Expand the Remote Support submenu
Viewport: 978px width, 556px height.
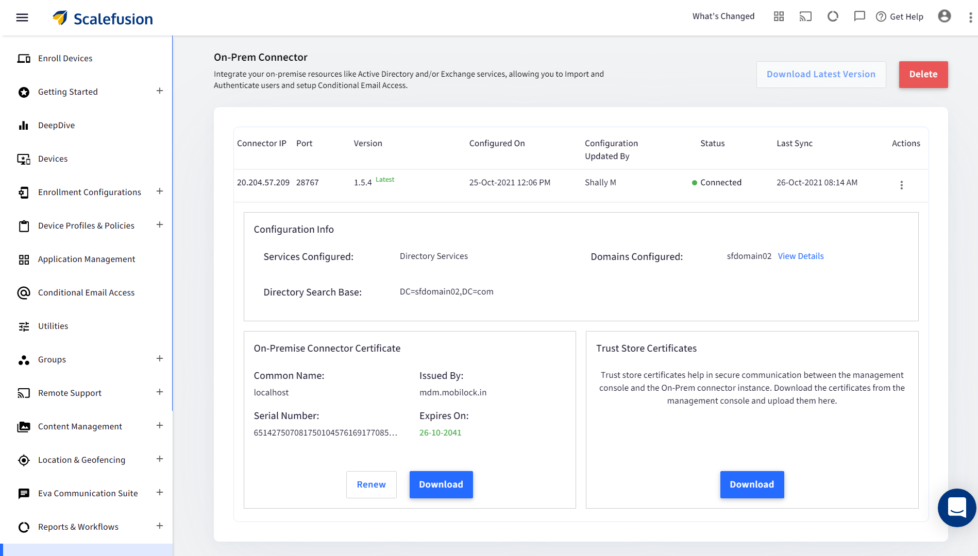160,392
